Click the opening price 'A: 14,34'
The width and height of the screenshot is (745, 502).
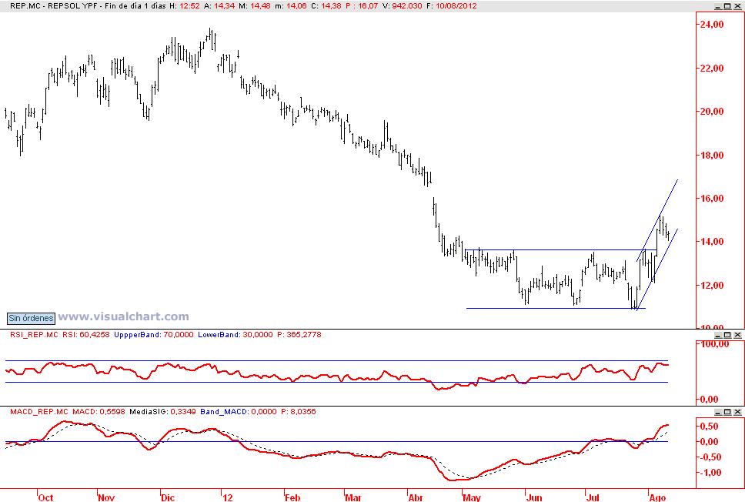[219, 6]
